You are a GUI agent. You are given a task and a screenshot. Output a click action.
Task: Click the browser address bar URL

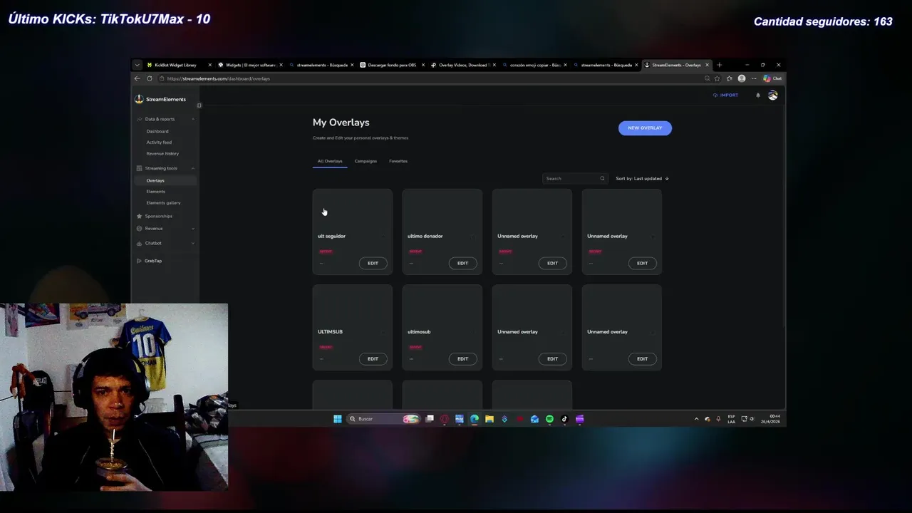(219, 78)
